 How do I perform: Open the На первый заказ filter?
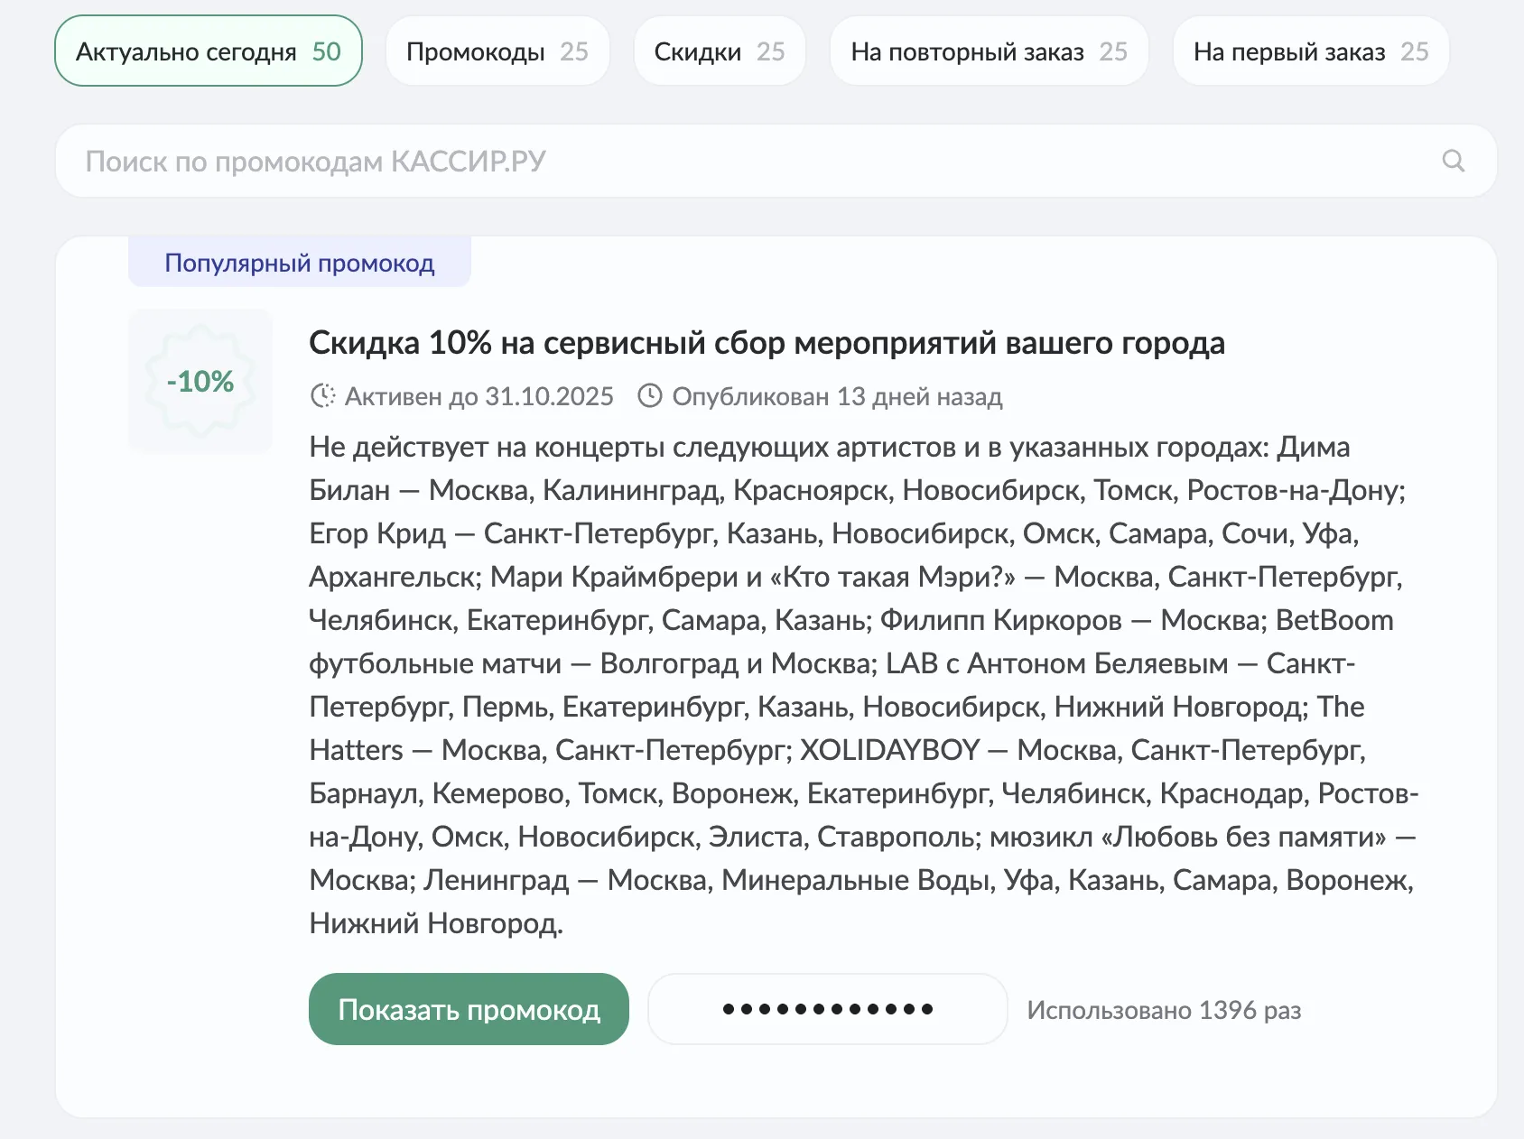tap(1309, 51)
